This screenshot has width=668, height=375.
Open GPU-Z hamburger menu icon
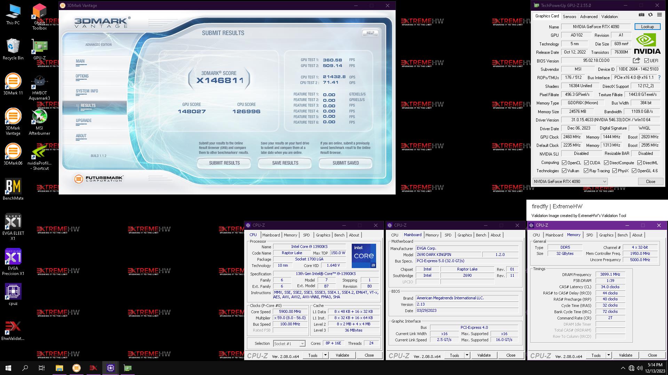point(659,15)
